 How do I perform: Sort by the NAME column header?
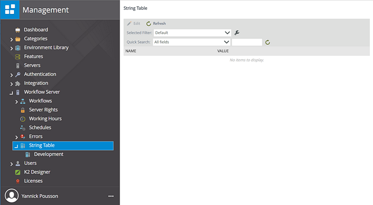click(x=131, y=51)
